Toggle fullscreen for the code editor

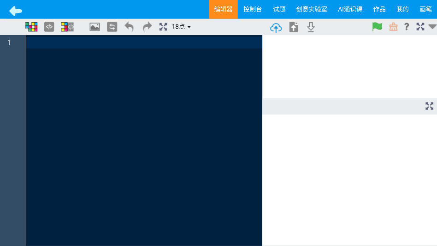point(163,27)
